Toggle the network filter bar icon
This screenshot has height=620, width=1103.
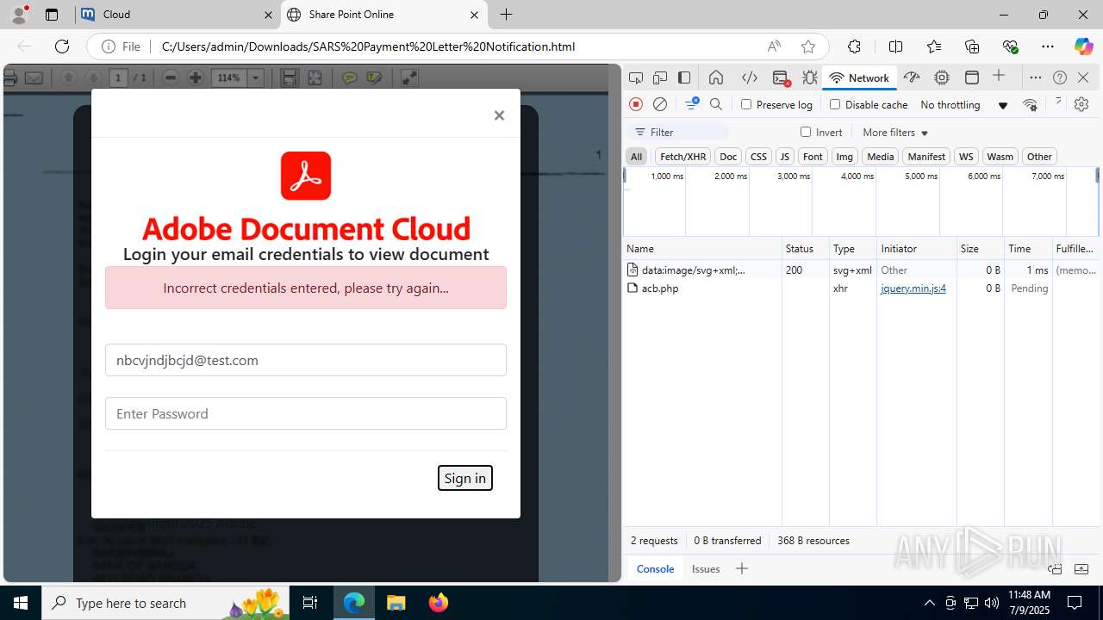(691, 104)
